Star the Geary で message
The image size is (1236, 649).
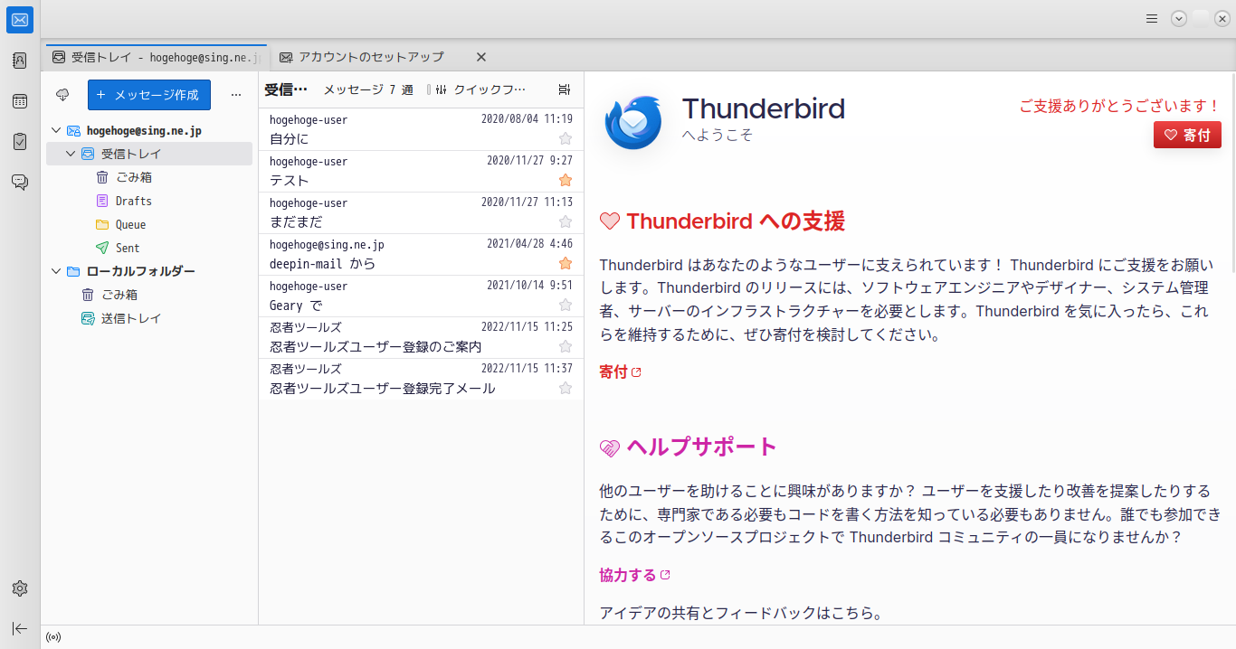(x=566, y=305)
